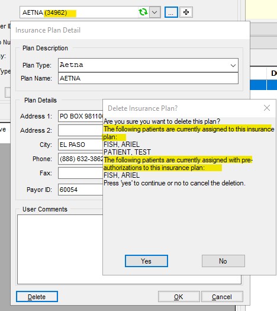Click inside the User Comments box
This screenshot has width=277, height=311.
(60, 249)
